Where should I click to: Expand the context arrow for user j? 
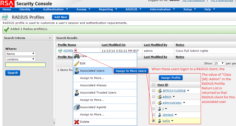tap(166, 109)
